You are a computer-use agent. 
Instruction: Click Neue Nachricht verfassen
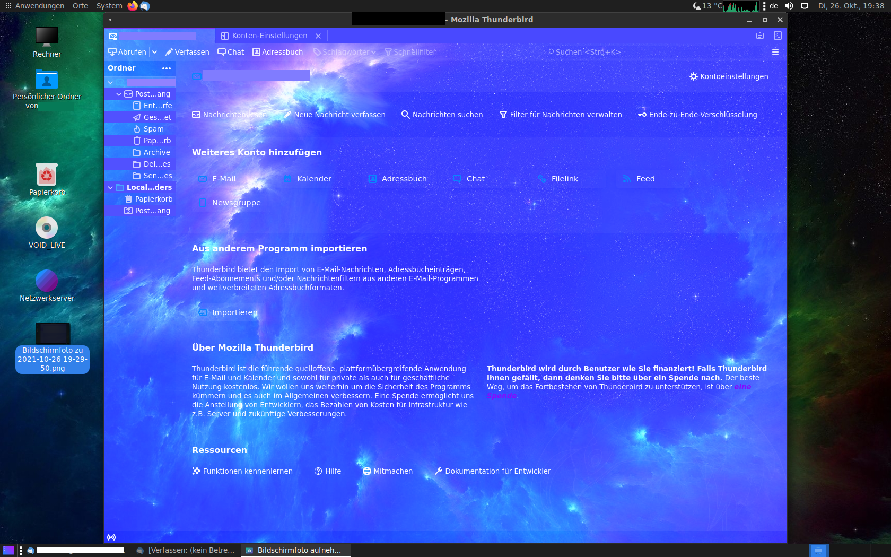pyautogui.click(x=334, y=115)
